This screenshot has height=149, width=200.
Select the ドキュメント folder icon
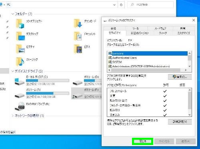pos(78,36)
